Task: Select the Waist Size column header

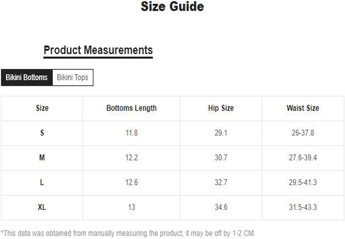Action: tap(303, 108)
